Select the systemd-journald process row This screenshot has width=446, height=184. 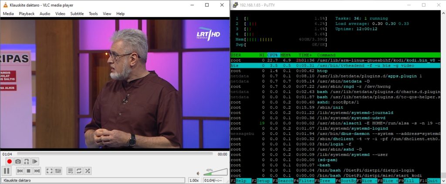(336, 113)
